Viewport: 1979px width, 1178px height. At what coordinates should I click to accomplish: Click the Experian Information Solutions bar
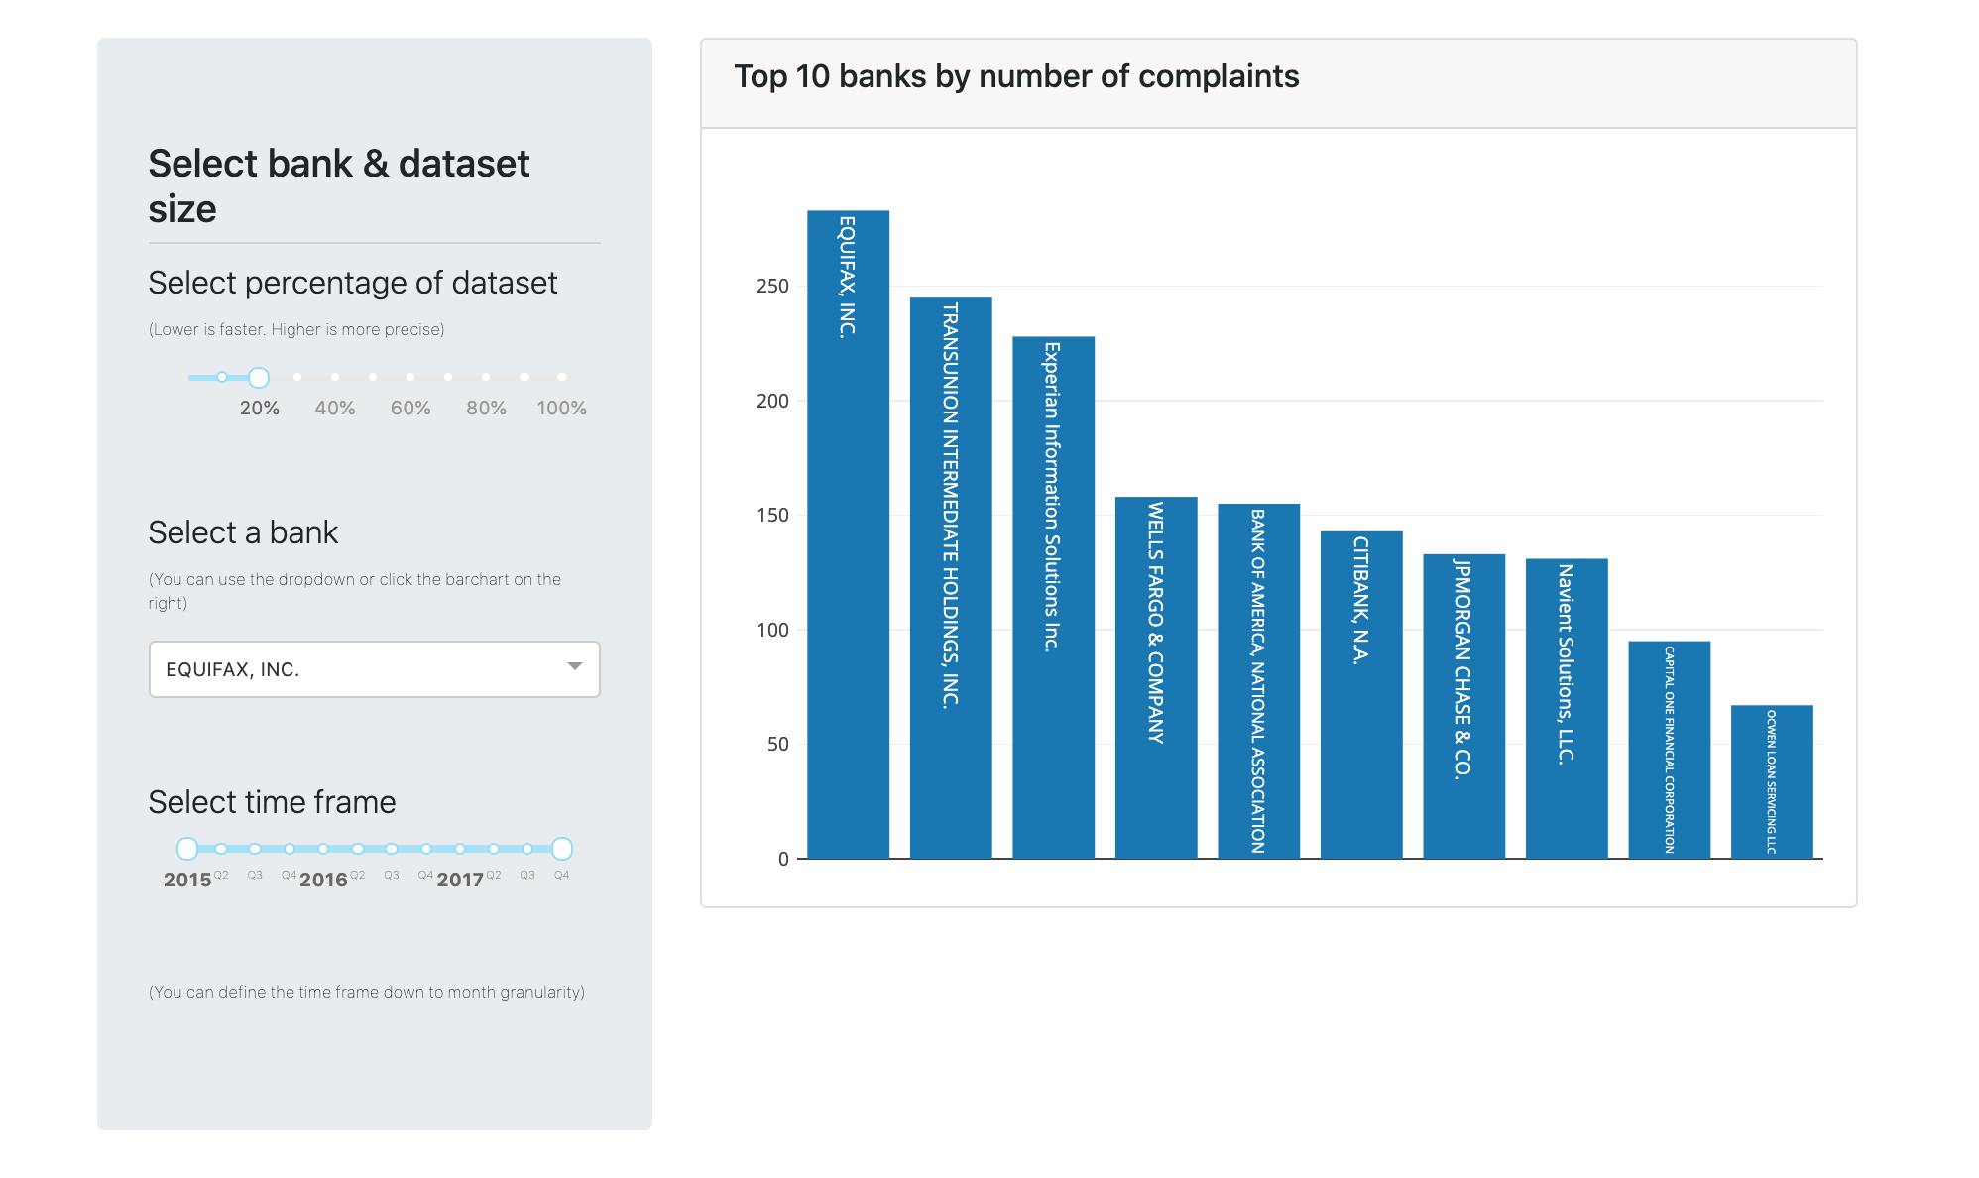click(1053, 597)
